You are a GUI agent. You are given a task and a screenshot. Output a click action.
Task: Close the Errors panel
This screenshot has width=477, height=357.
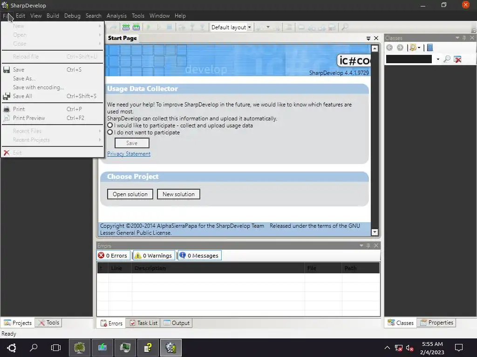[x=376, y=245]
